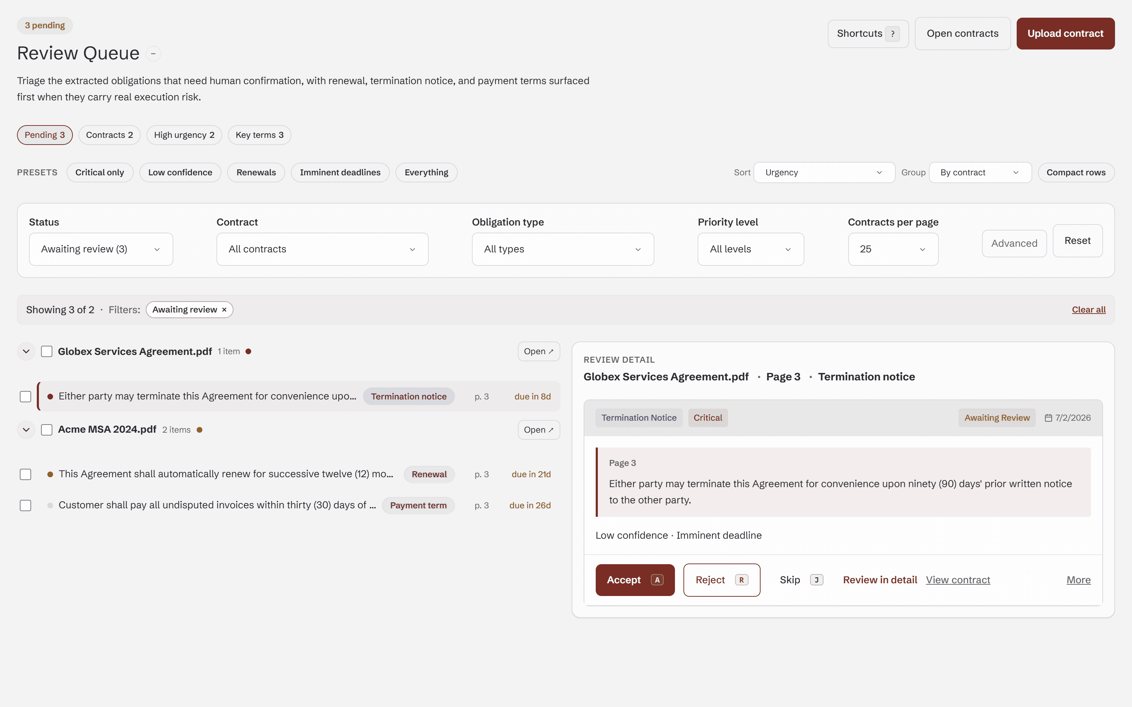Select the Pending 3 tab
The height and width of the screenshot is (707, 1132).
45,135
